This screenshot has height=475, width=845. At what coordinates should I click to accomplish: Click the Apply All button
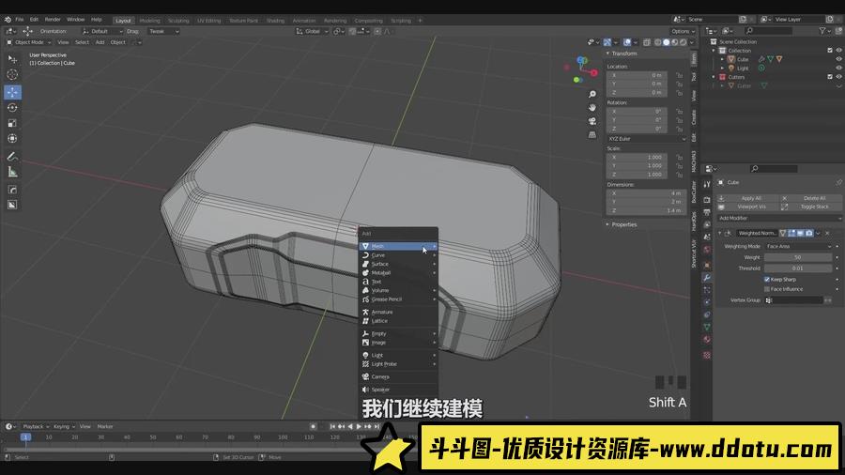747,198
